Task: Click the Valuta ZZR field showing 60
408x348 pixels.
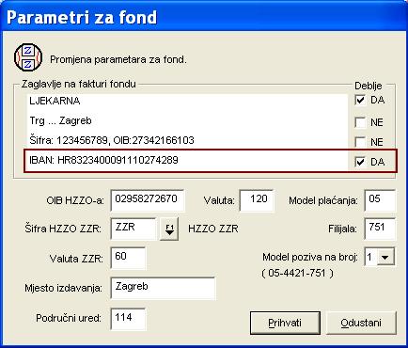Action: pos(128,258)
